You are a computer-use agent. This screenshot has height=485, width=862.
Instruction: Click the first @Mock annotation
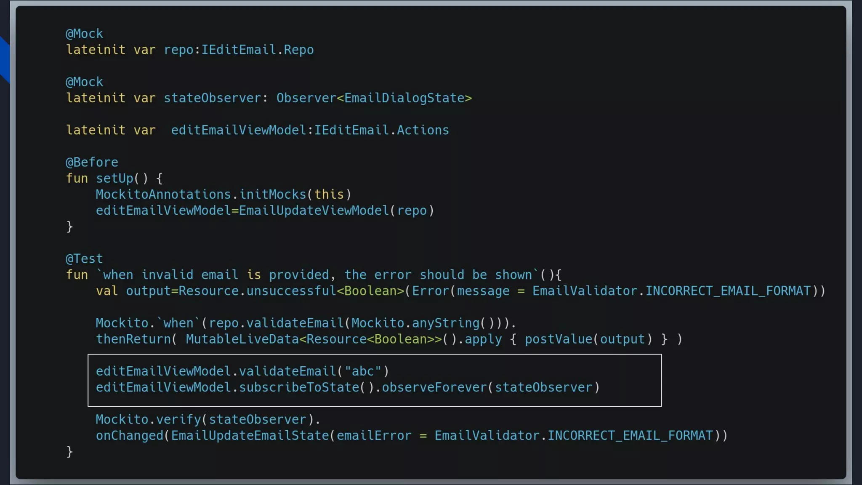coord(84,34)
